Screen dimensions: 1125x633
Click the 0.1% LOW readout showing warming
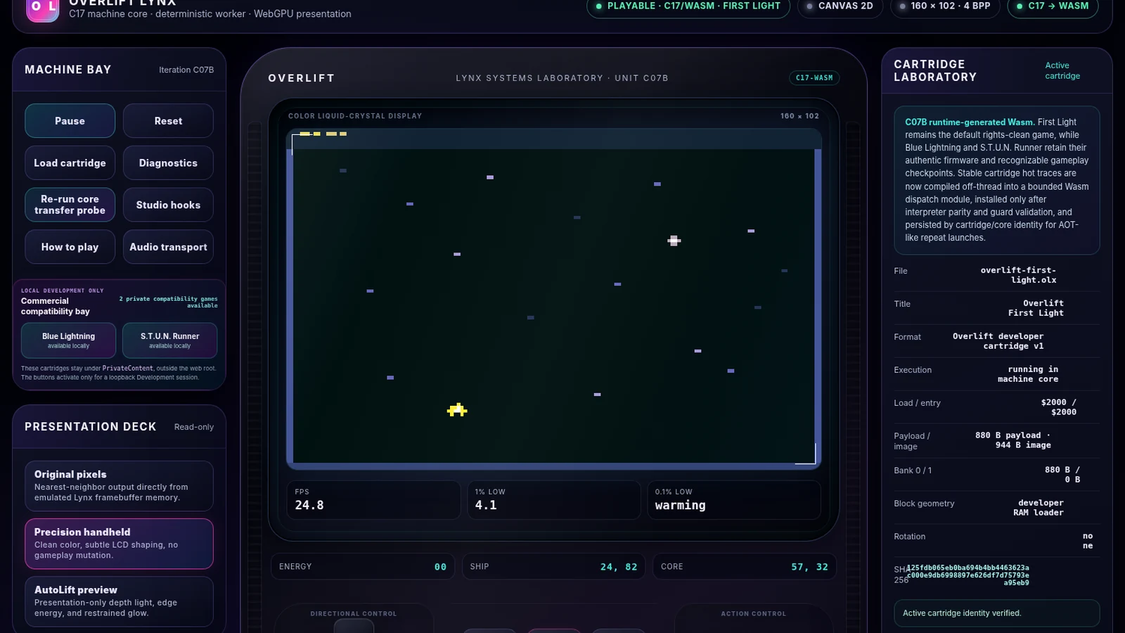pyautogui.click(x=734, y=500)
